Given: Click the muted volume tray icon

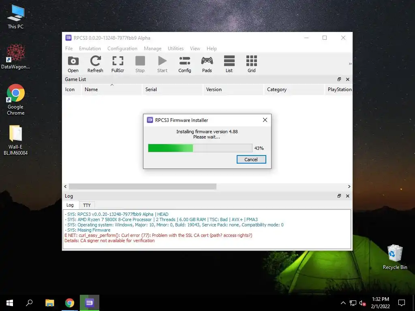Looking at the screenshot, I should point(362,303).
